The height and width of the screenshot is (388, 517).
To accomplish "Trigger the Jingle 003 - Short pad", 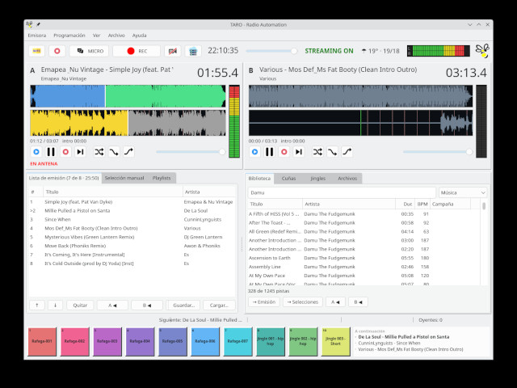I will pos(336,341).
